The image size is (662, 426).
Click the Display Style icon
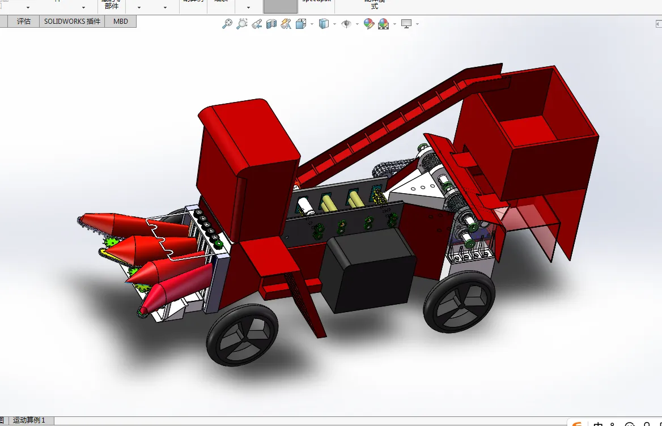[x=324, y=24]
